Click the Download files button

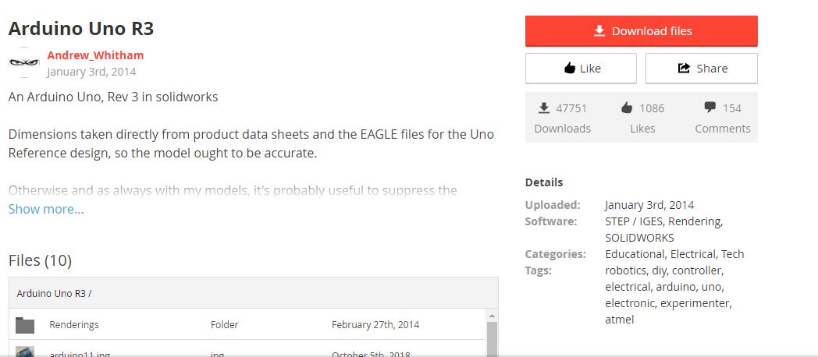[x=641, y=31]
